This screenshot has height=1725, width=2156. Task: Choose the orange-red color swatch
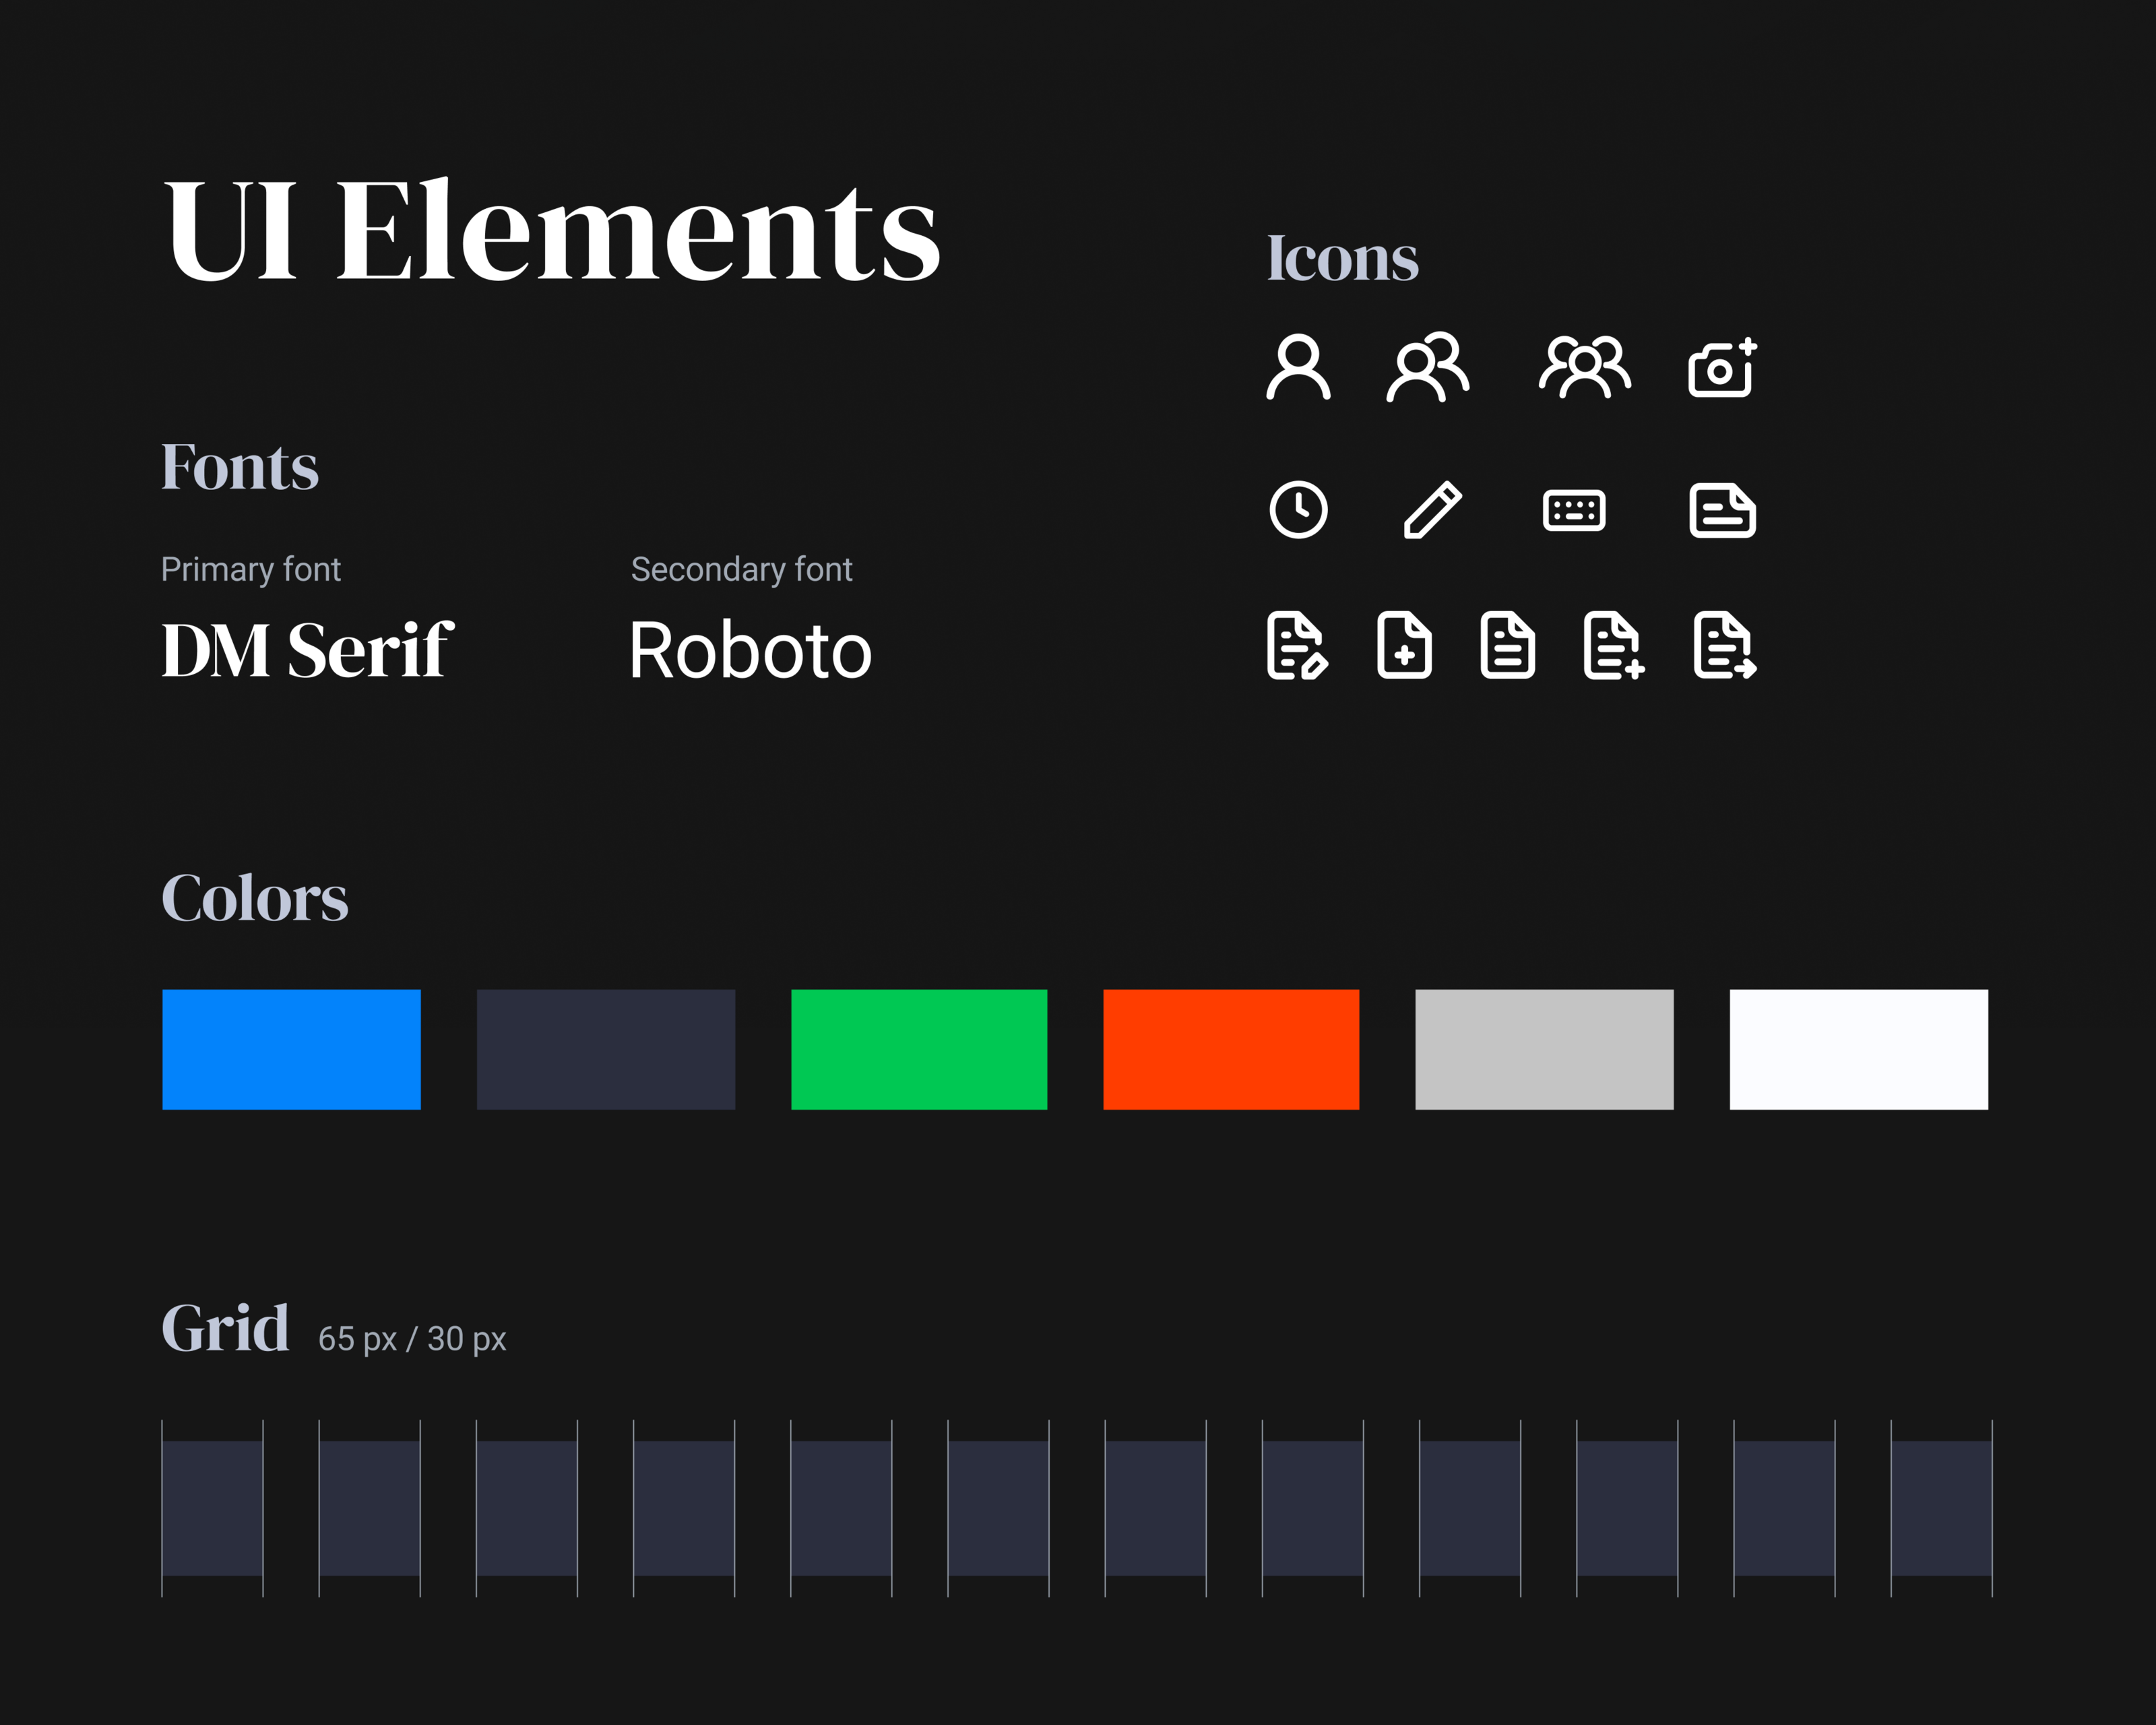coord(1231,1049)
